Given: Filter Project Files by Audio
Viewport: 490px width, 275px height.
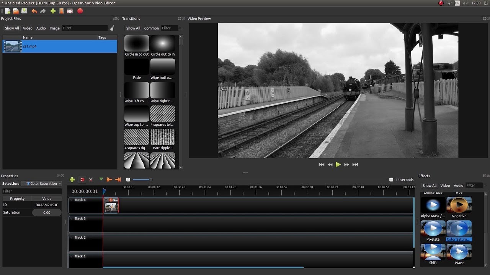Looking at the screenshot, I should pyautogui.click(x=41, y=28).
